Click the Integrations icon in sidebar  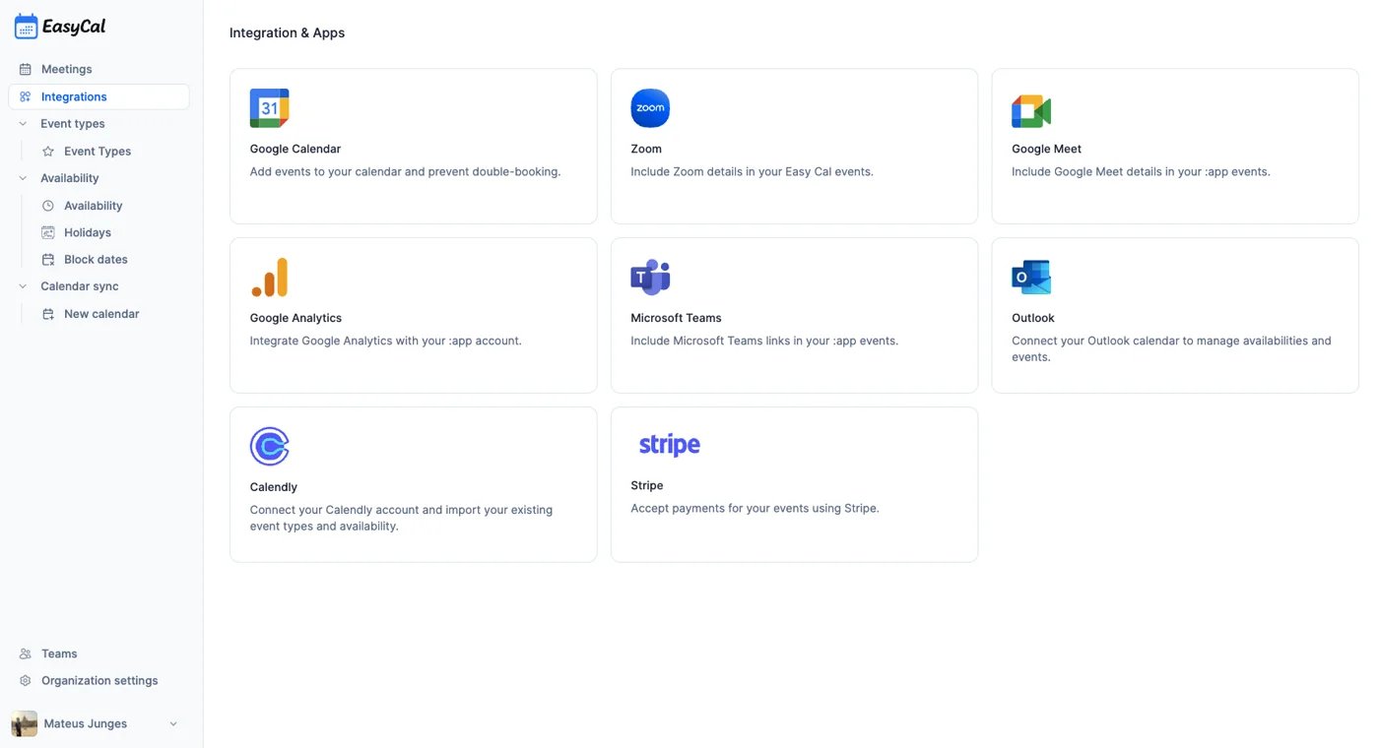(26, 96)
